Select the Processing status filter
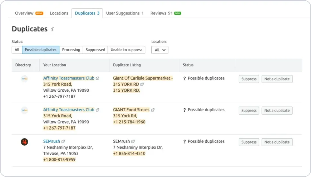The height and width of the screenshot is (177, 311). tap(71, 50)
